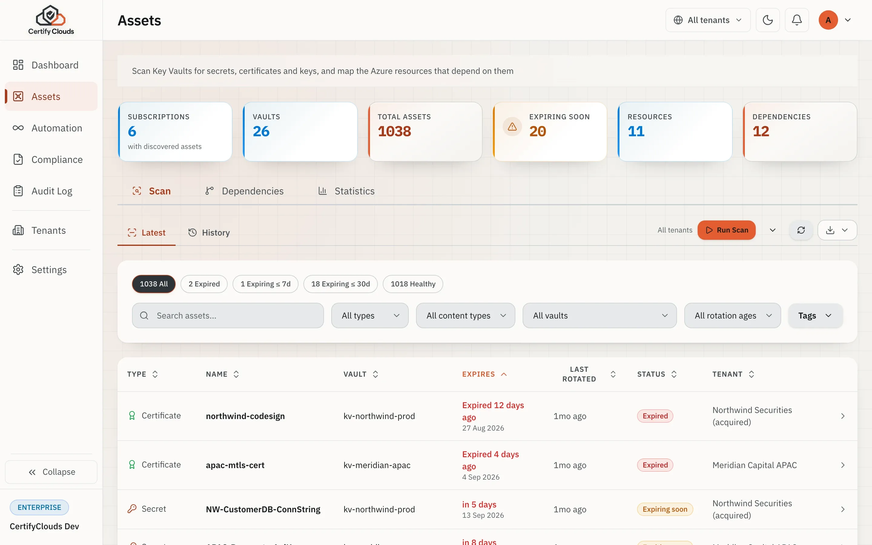Viewport: 872px width, 545px height.
Task: Click CertifyClouds Dev label
Action: 44,526
